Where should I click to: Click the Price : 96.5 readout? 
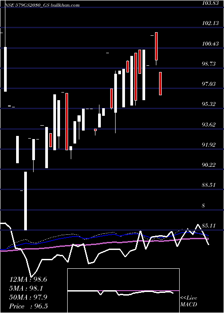coord(29,306)
